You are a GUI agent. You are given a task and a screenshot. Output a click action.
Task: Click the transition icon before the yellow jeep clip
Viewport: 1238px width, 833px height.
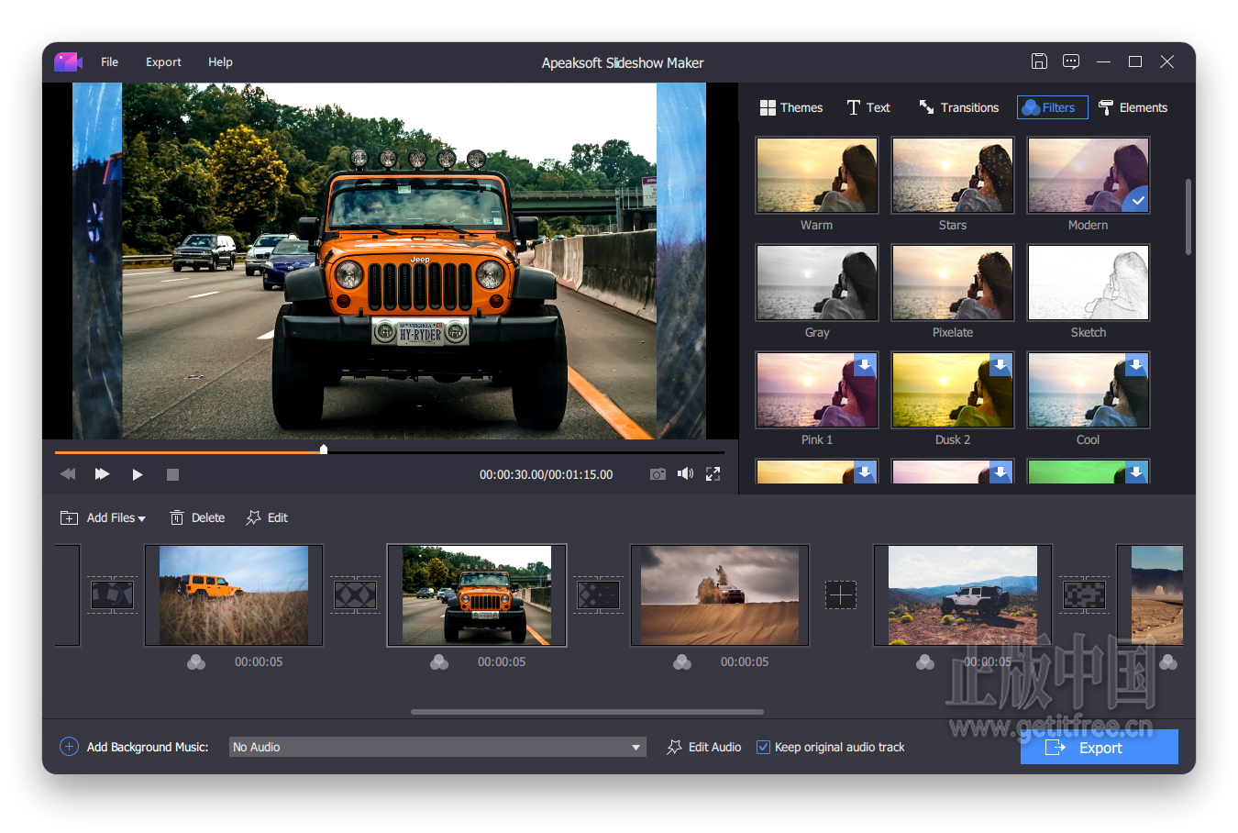pyautogui.click(x=112, y=595)
